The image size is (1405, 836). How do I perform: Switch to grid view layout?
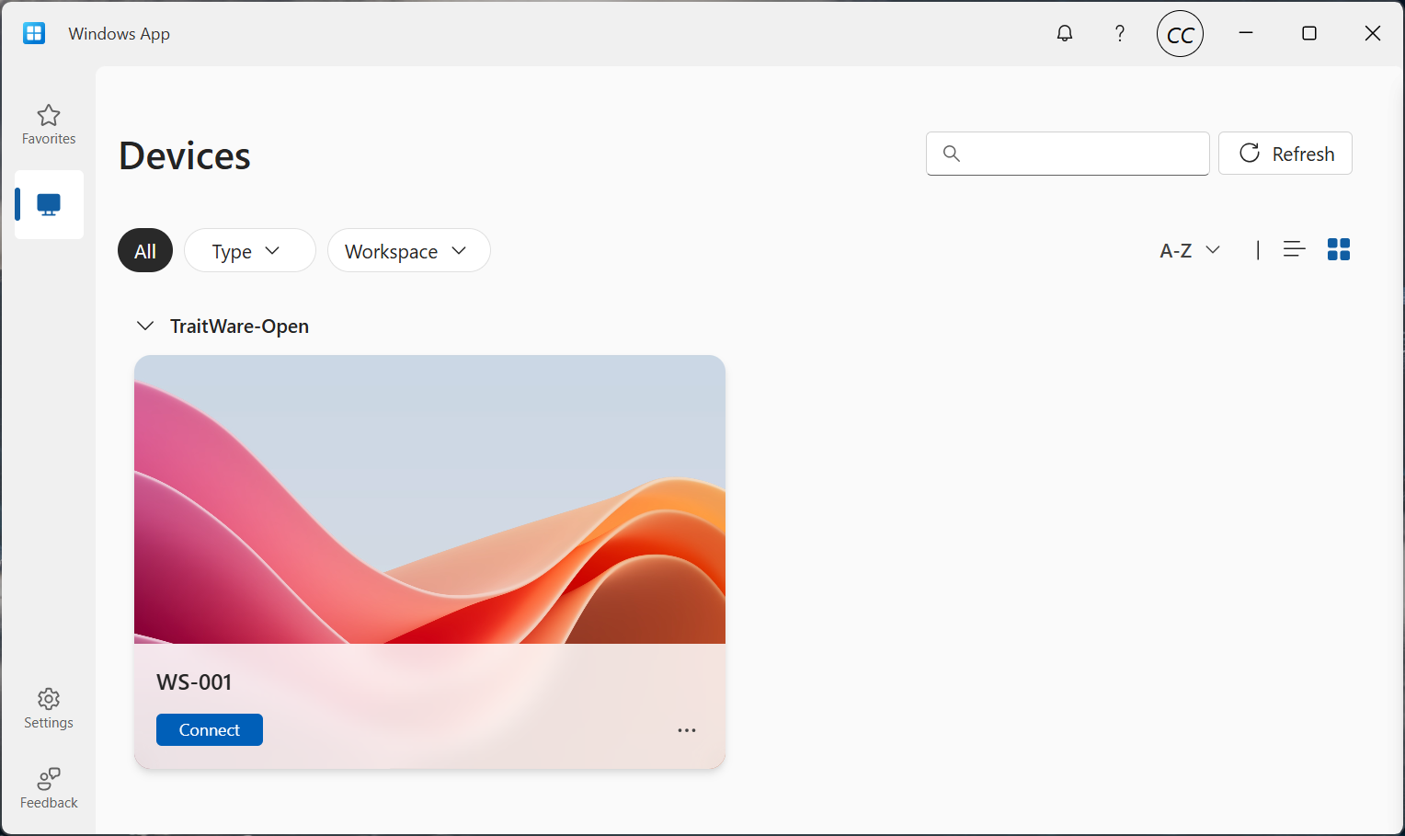1339,249
